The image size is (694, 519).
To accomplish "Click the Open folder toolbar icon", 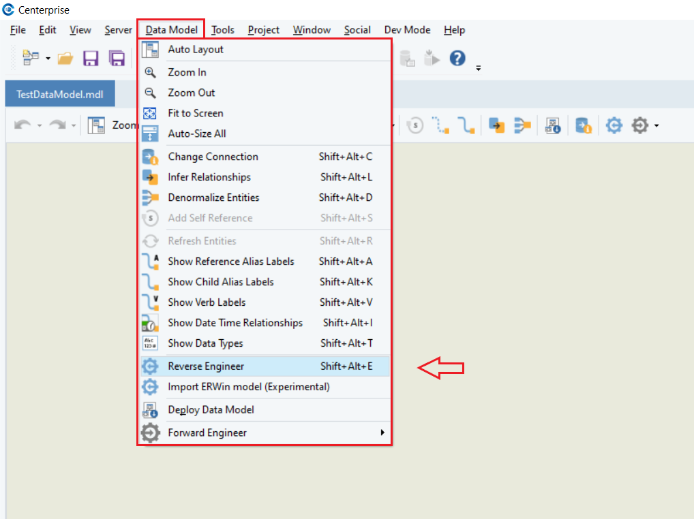I will [65, 59].
